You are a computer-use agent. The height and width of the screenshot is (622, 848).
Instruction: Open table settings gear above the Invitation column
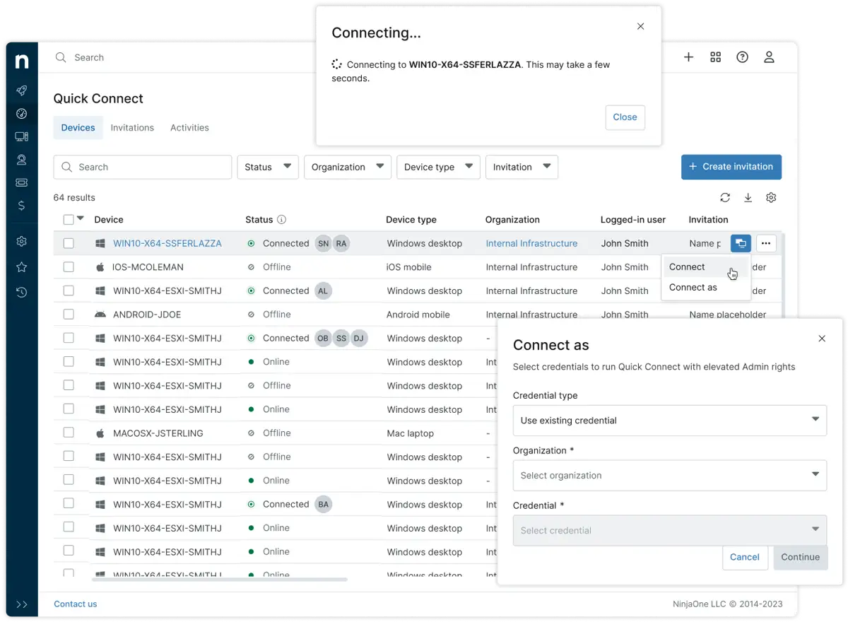(x=771, y=198)
